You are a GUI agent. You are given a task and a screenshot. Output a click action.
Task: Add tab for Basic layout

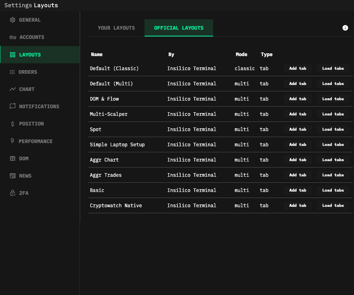coord(297,190)
